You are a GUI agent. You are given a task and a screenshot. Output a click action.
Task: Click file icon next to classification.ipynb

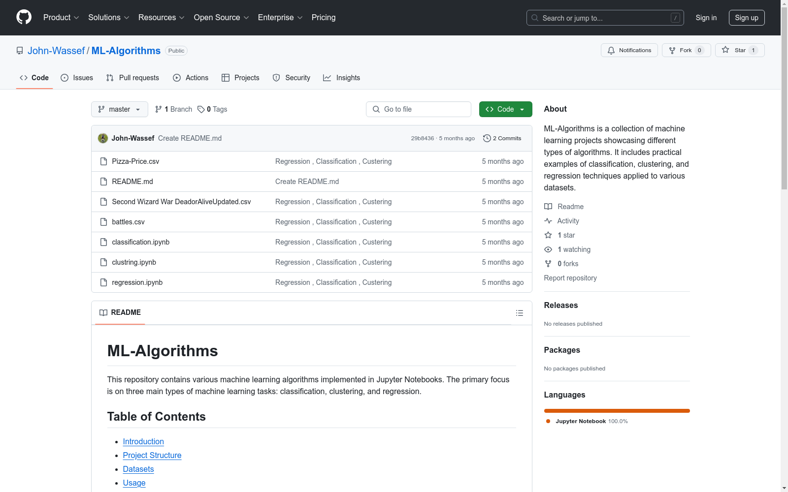(x=103, y=242)
